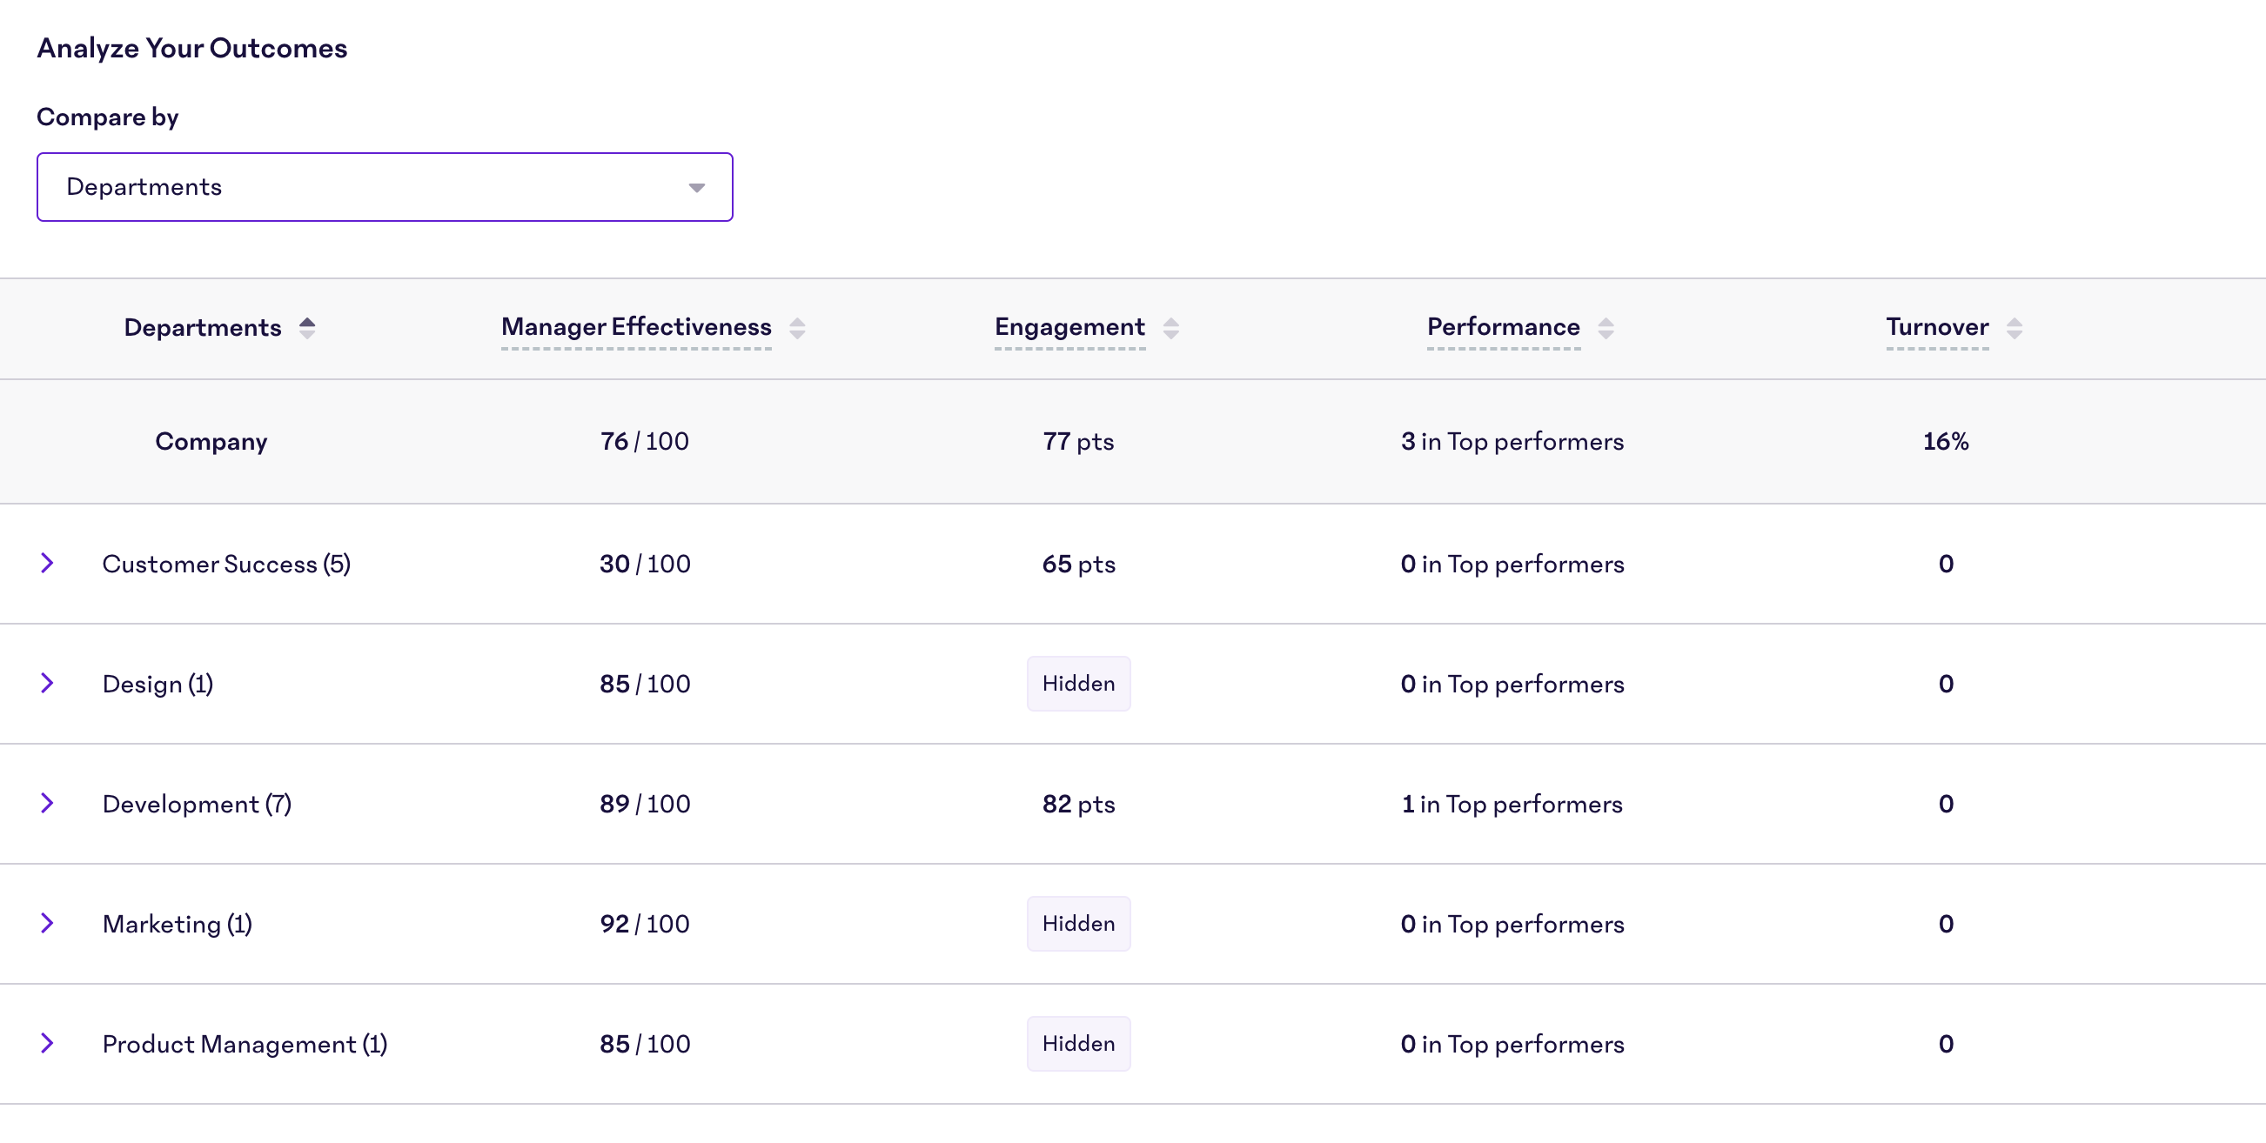Click Product Management score 85 / 100
This screenshot has width=2266, height=1143.
point(645,1044)
